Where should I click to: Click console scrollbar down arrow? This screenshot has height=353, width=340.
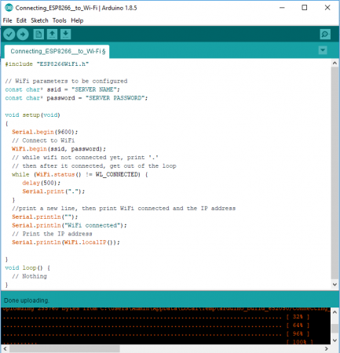coord(335,340)
